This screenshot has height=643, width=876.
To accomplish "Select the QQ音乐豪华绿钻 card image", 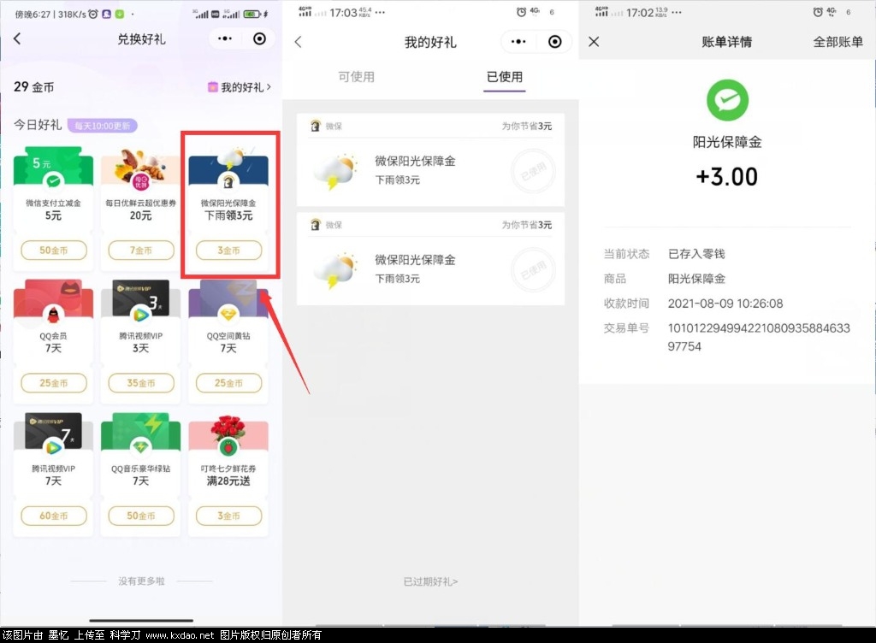I will click(x=141, y=434).
